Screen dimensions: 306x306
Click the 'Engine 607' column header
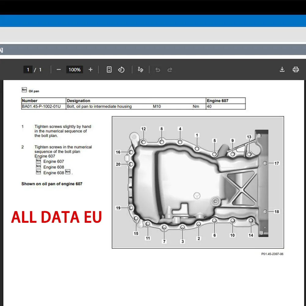tap(226, 101)
